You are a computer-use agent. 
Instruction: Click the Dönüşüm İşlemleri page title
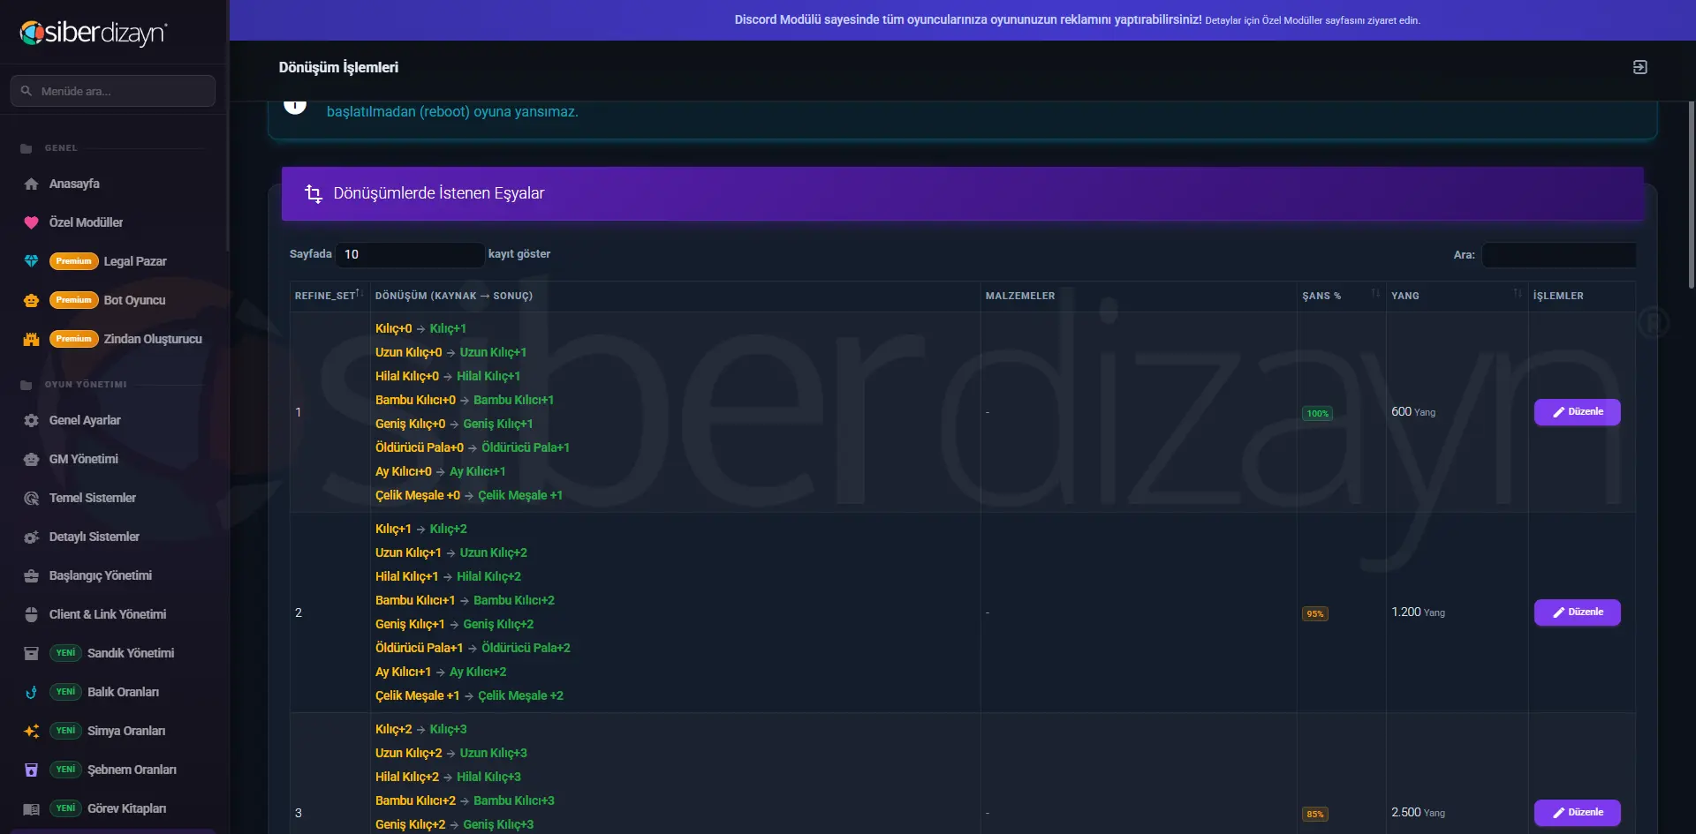point(338,67)
